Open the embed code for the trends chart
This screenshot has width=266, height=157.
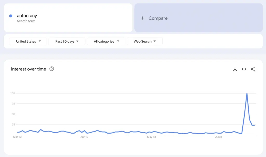tap(244, 69)
